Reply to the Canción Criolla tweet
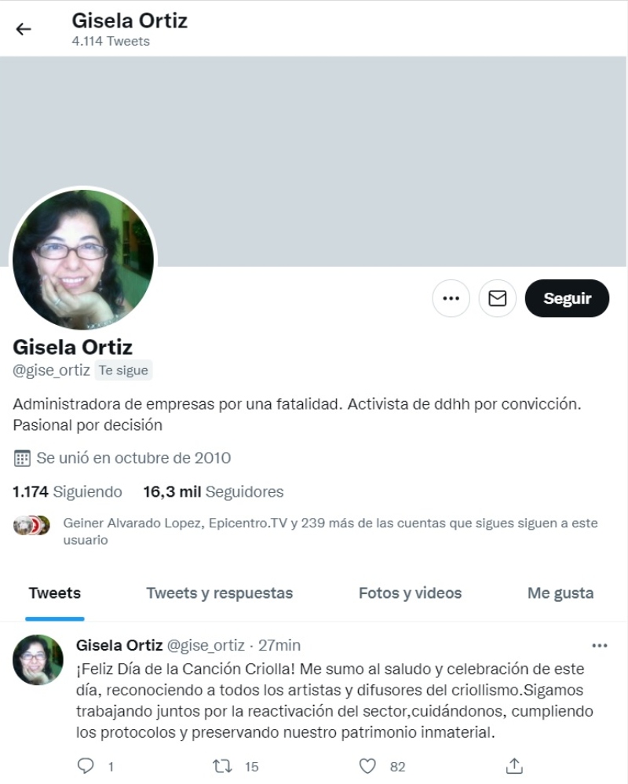Screen dimensions: 628x784 click(86, 766)
